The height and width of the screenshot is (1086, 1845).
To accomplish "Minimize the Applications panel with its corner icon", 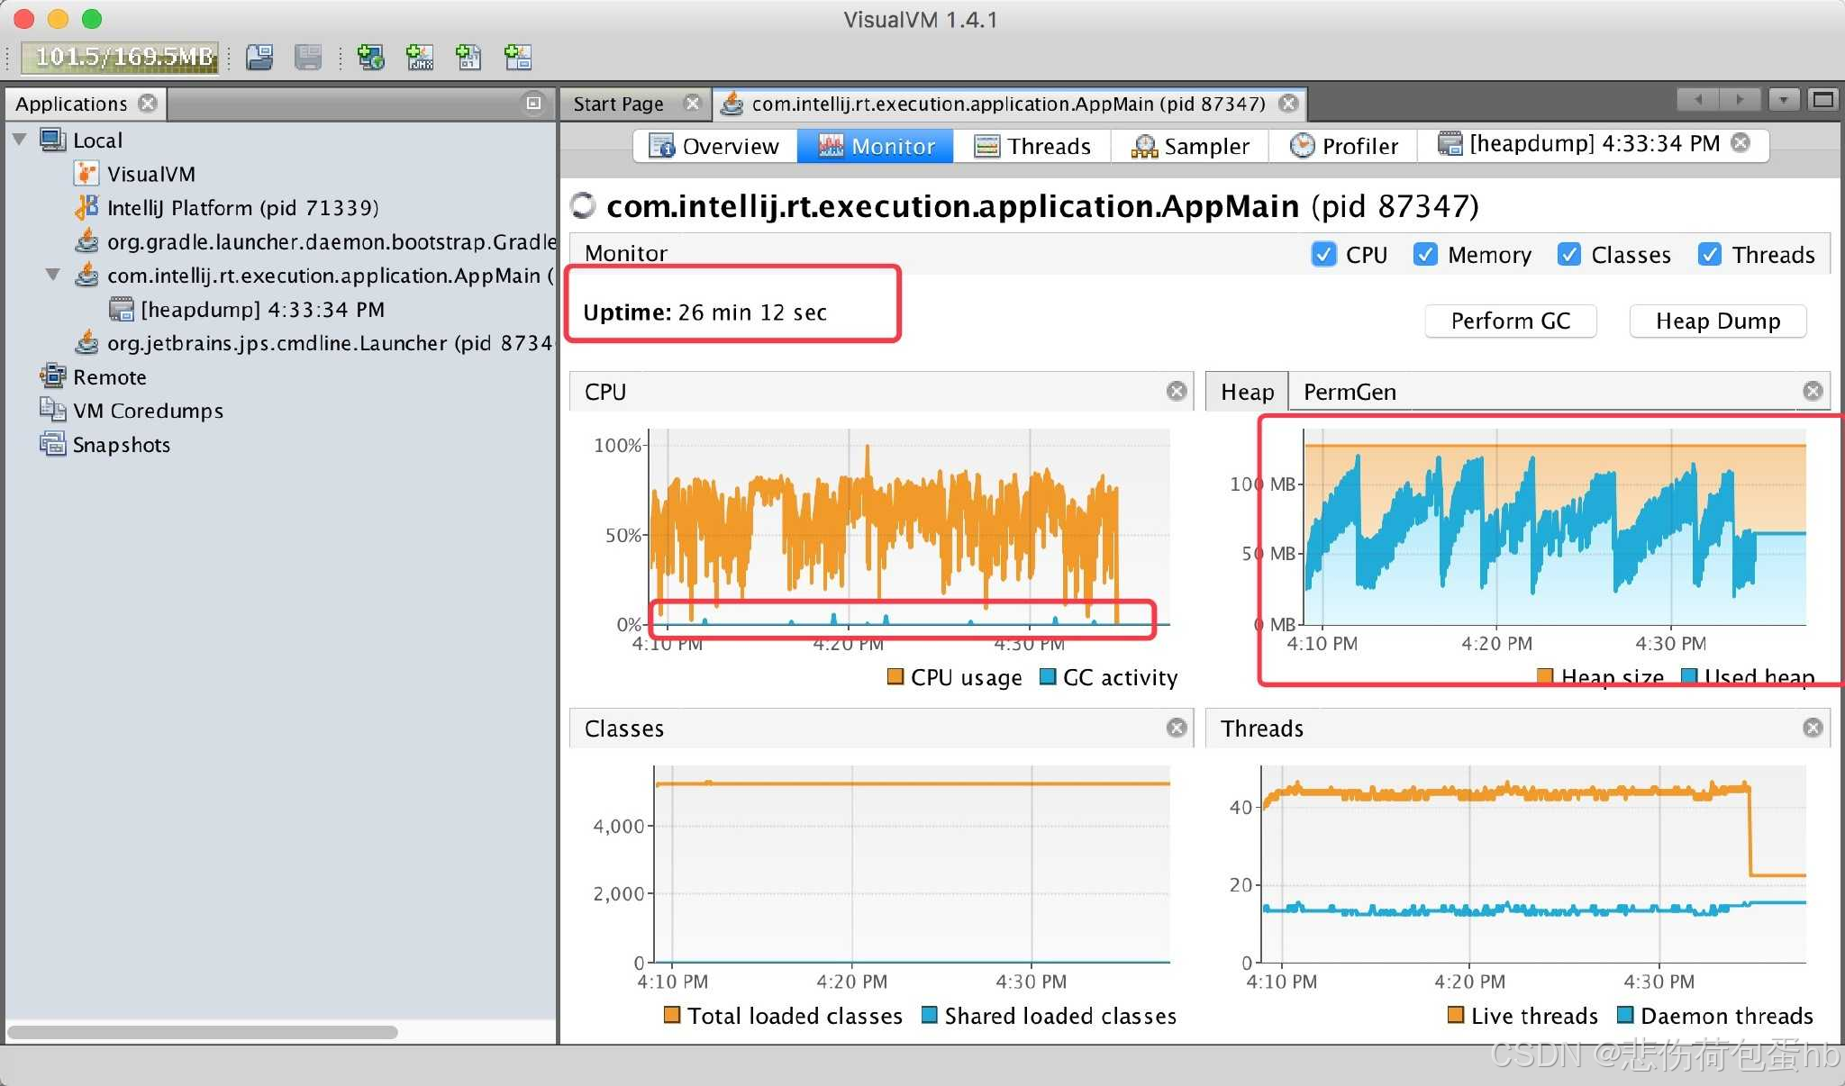I will pos(533,104).
